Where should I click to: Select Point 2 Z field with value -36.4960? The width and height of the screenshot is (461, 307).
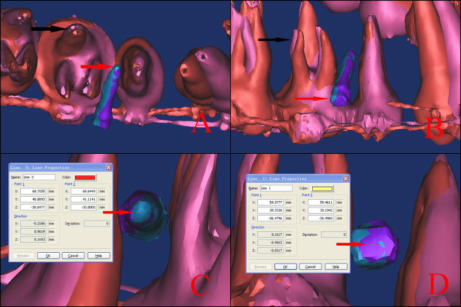point(322,217)
